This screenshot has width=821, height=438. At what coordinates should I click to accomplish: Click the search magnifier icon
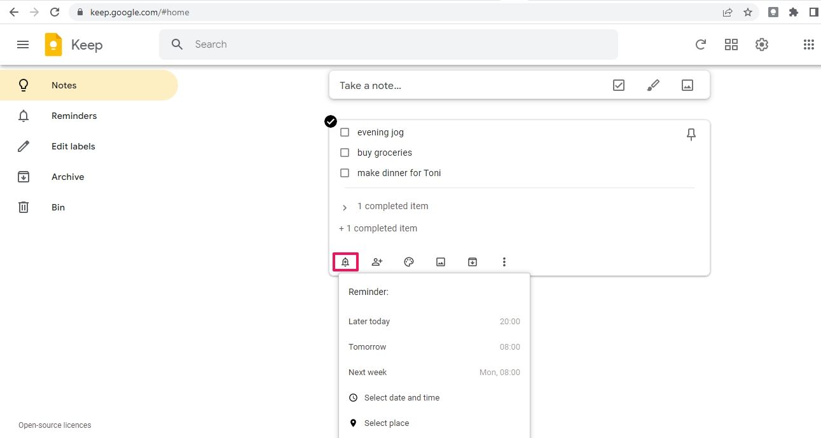[x=177, y=44]
